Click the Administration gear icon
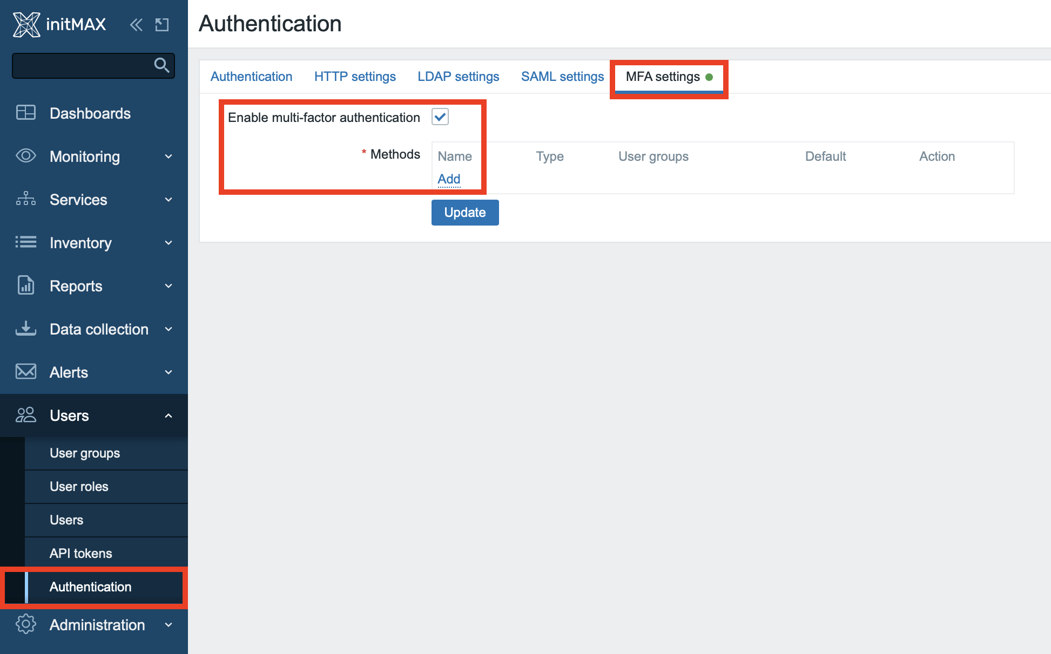Viewport: 1051px width, 654px height. (25, 624)
